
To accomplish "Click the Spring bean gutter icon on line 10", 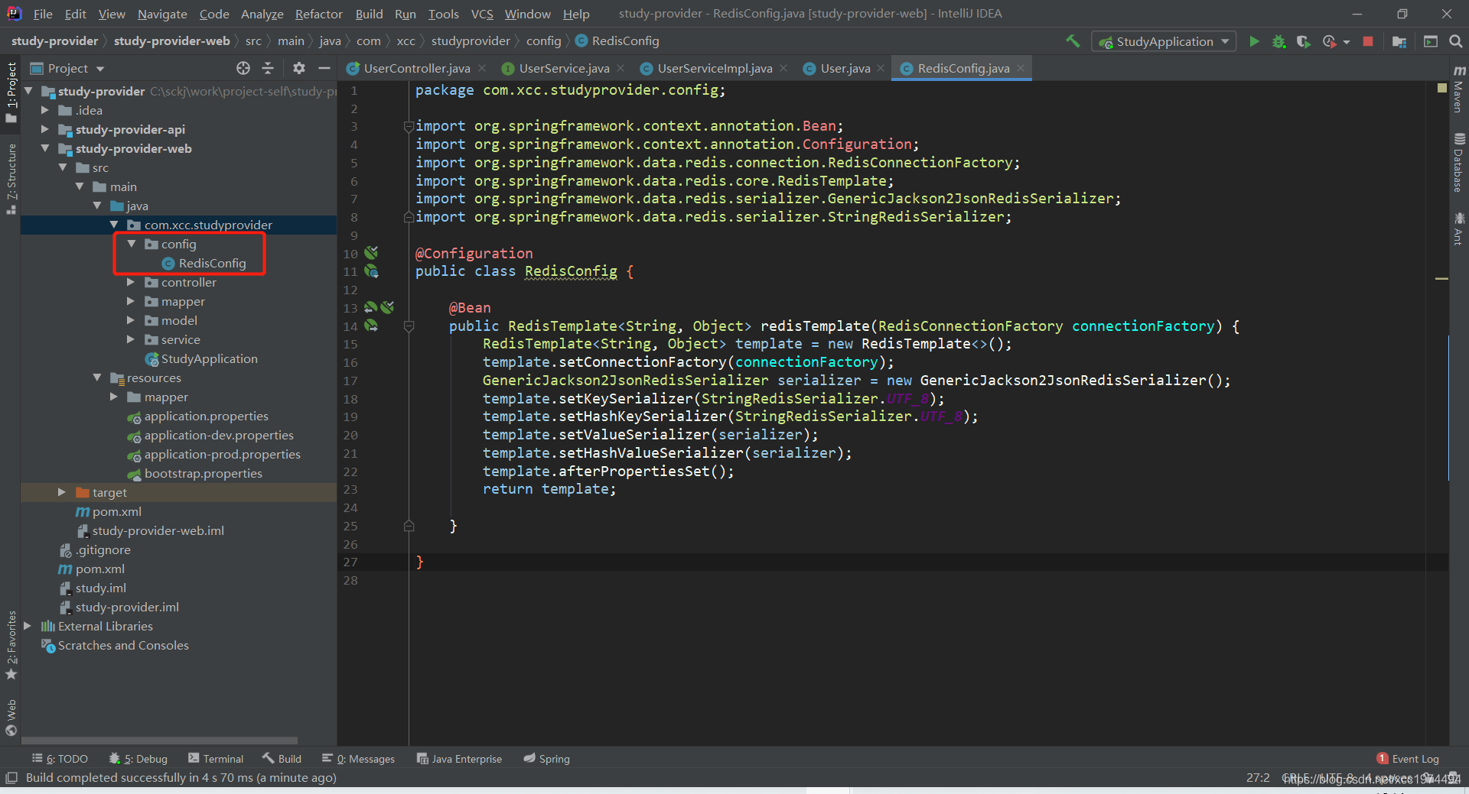I will point(371,253).
